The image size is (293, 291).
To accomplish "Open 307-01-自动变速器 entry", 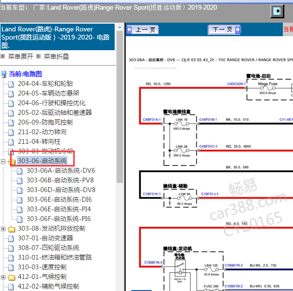I will [45, 238].
